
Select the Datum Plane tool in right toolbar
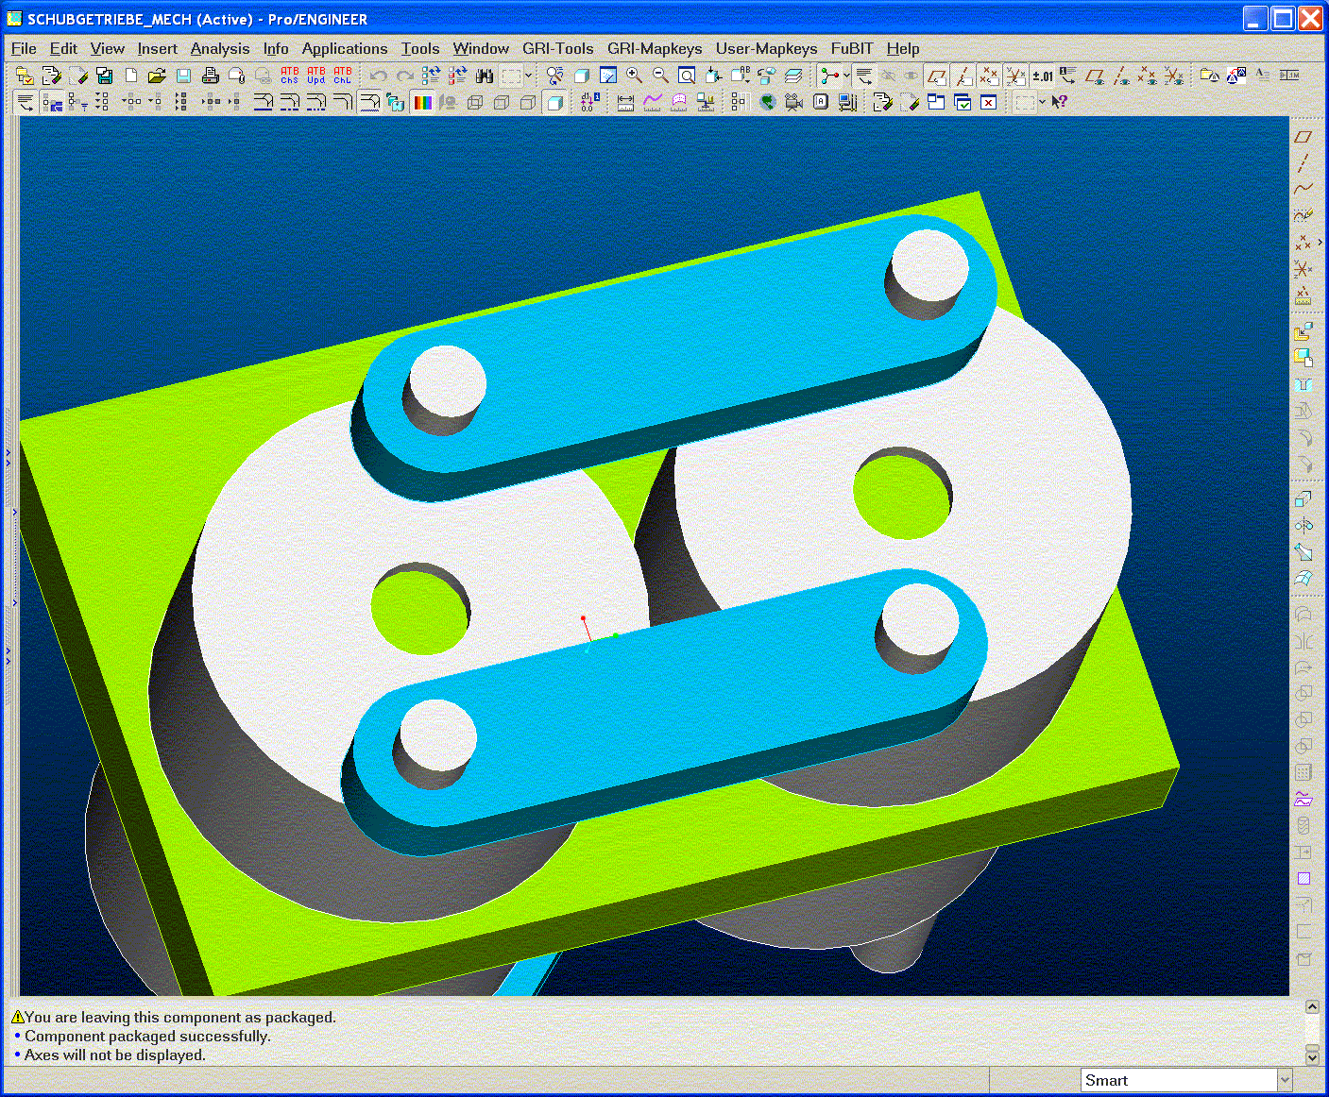[1303, 137]
